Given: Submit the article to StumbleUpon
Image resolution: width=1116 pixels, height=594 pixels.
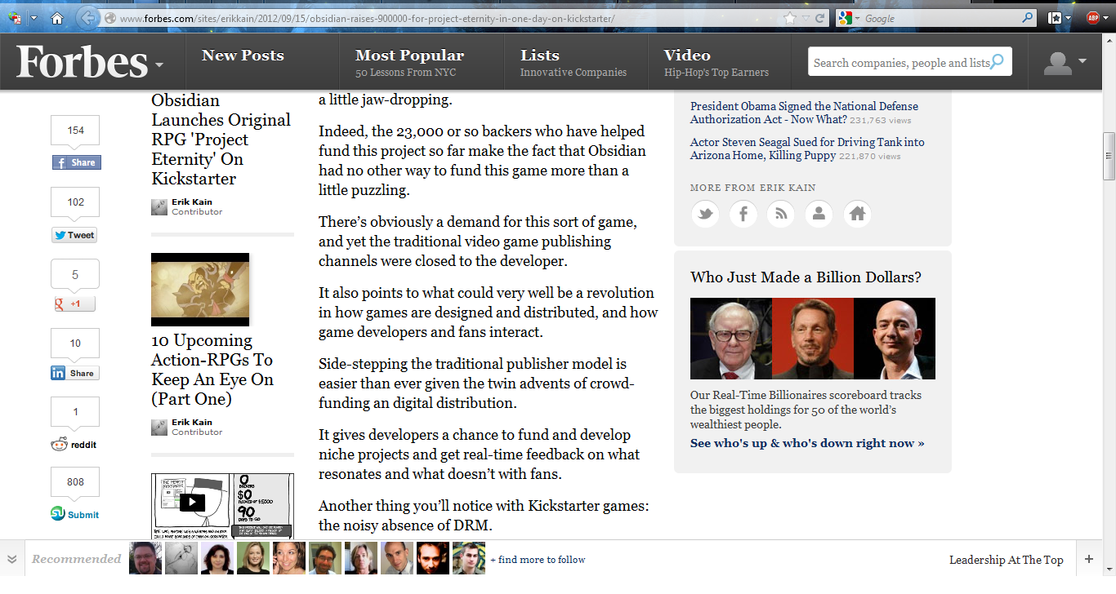Looking at the screenshot, I should [x=74, y=514].
